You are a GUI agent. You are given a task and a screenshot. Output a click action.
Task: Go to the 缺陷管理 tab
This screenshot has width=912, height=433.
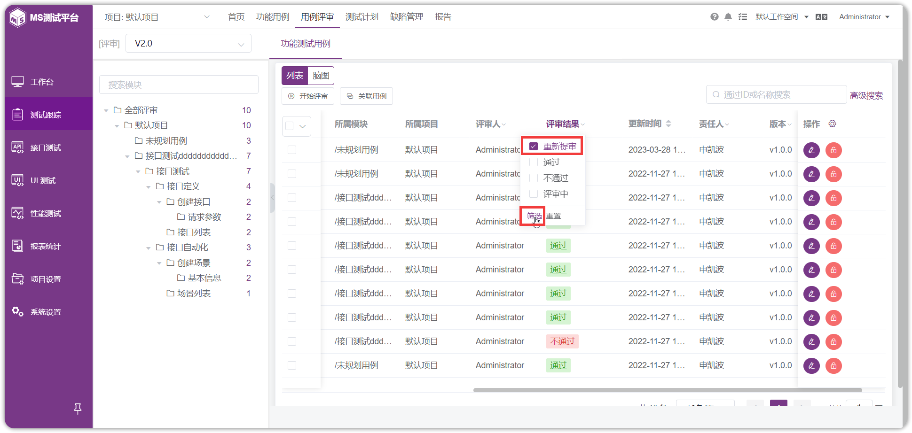point(407,17)
